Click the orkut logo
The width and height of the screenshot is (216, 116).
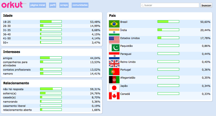click(12, 5)
